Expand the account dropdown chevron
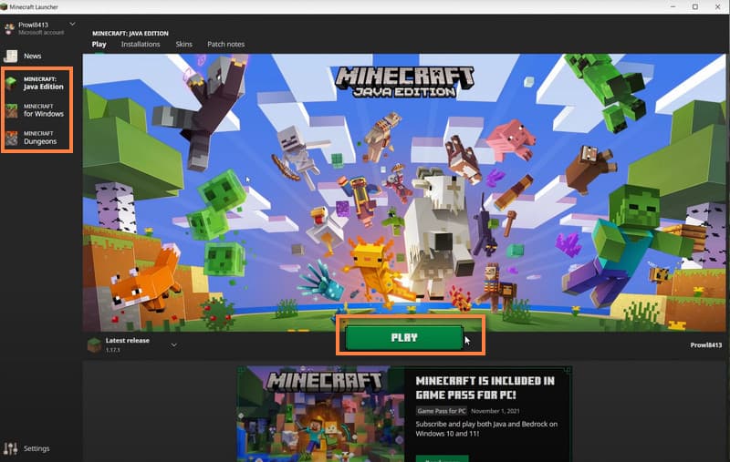Viewport: 730px width, 462px height. pyautogui.click(x=72, y=24)
